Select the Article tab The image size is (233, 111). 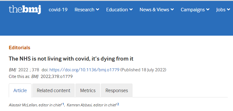20,90
